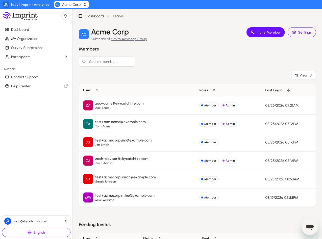Click test+tom.acme@example.com email
Image resolution: width=322 pixels, height=239 pixels.
120,122
